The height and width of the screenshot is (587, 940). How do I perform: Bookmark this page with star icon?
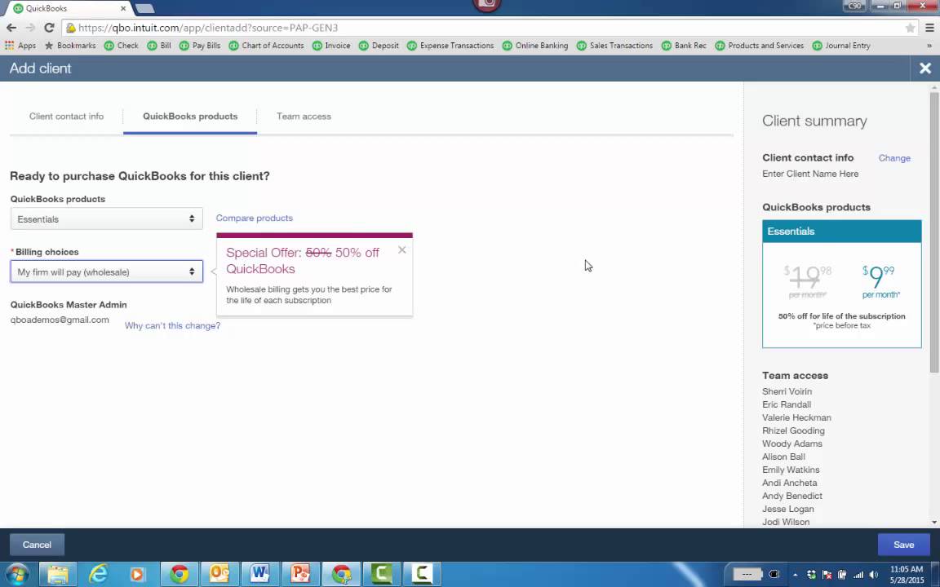coord(910,28)
